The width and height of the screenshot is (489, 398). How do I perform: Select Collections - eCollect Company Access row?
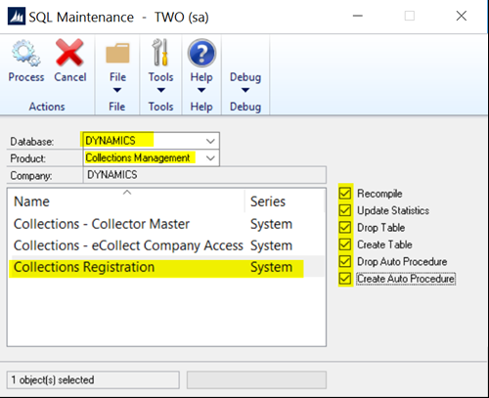click(166, 245)
